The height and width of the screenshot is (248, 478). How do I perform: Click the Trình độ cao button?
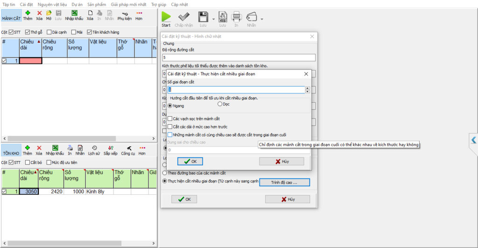tap(284, 182)
